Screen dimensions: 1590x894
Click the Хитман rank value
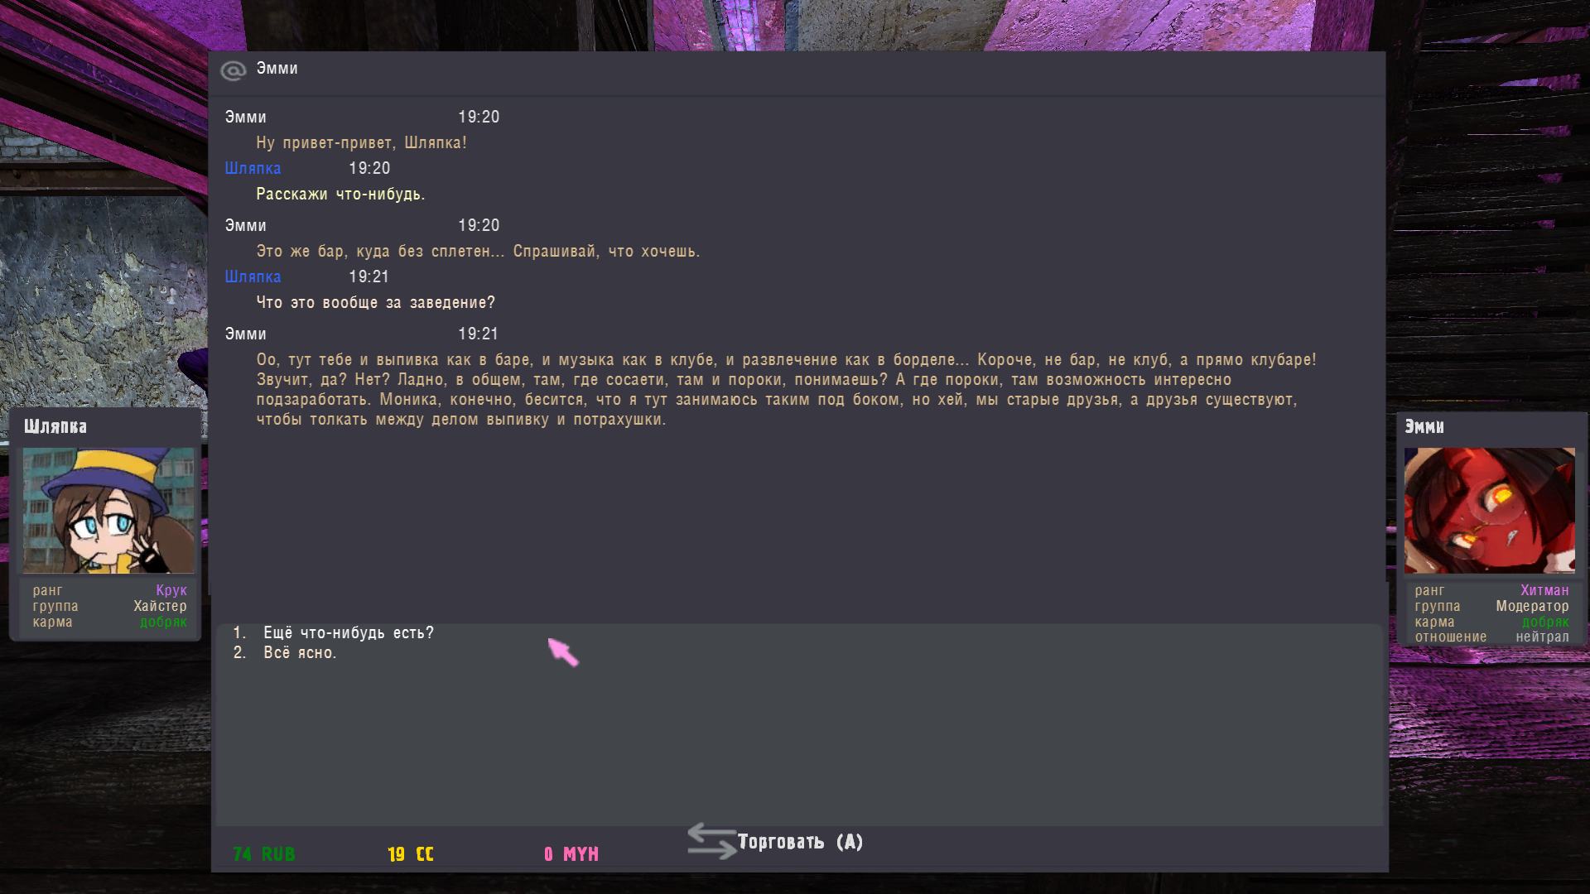[x=1544, y=591]
